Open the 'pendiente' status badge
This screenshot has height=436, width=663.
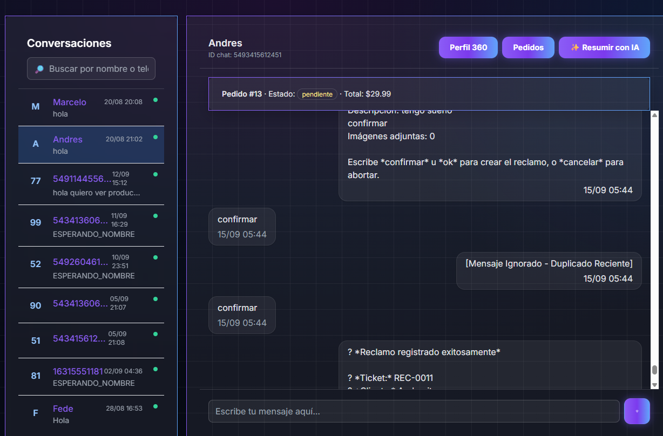point(317,94)
